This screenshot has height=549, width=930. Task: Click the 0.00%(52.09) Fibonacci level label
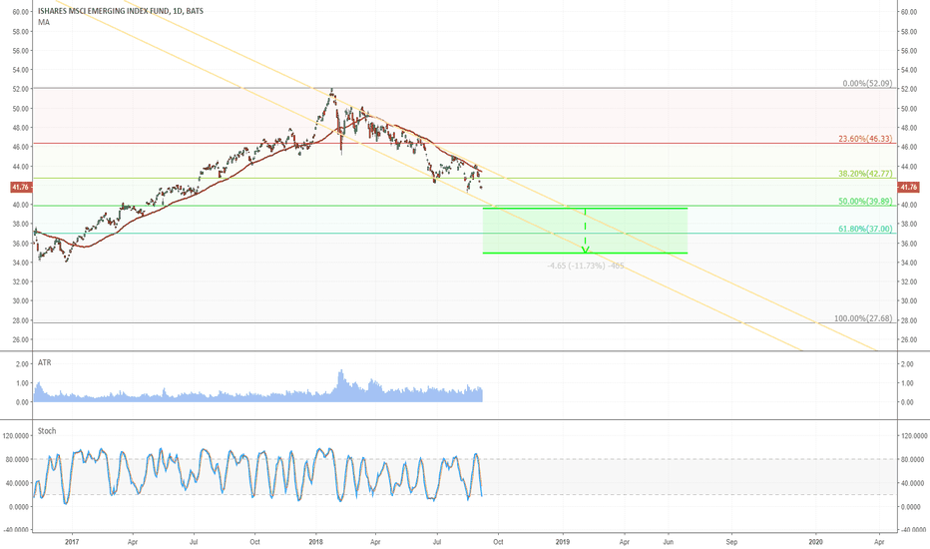[x=867, y=83]
